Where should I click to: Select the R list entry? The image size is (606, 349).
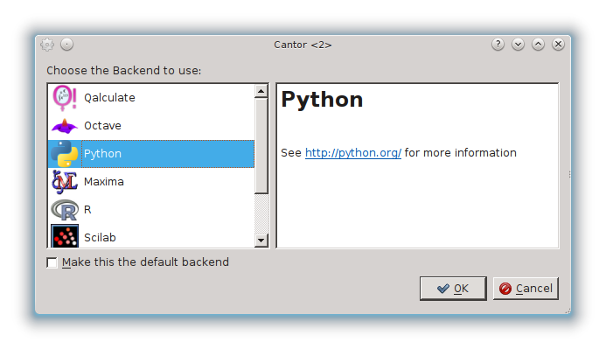[151, 210]
